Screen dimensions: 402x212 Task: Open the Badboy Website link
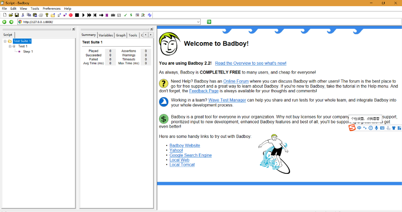coord(185,145)
